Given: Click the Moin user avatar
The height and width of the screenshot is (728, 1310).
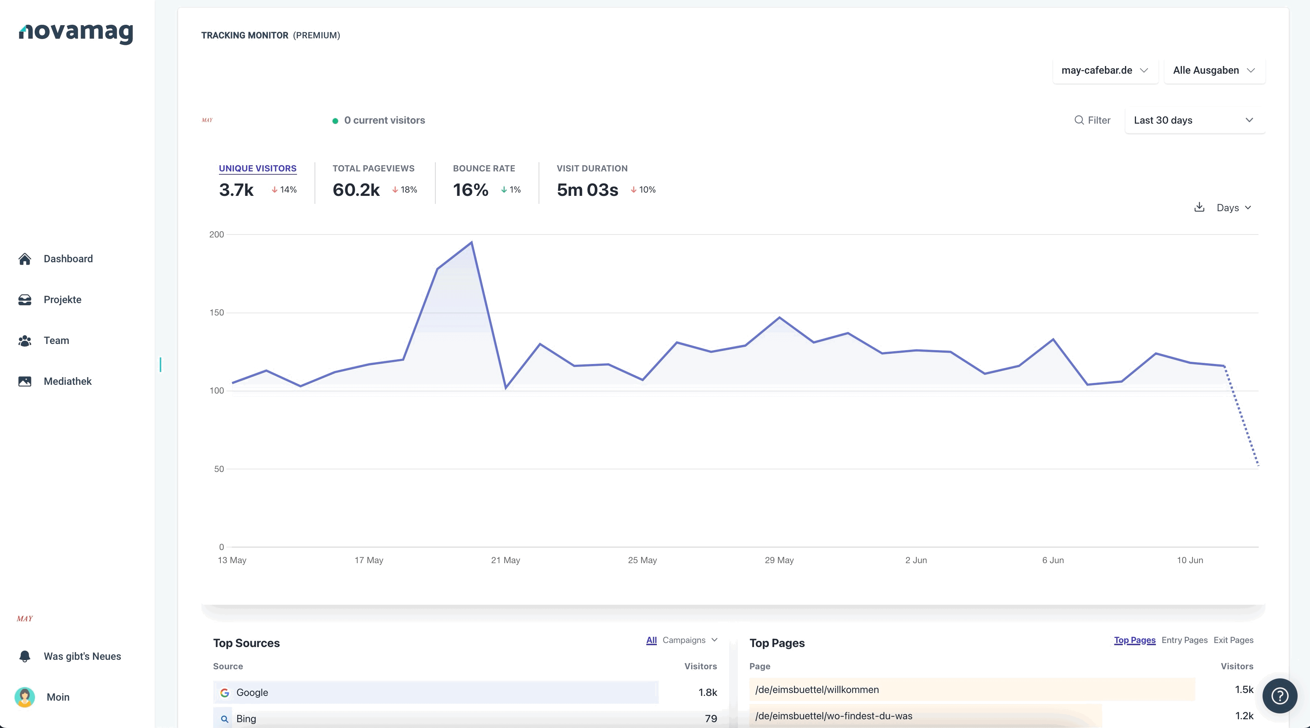Looking at the screenshot, I should [24, 697].
